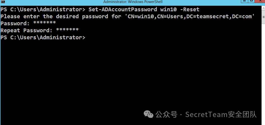This screenshot has width=265, height=125.
Task: Click the 公众号 watermark label
Action: (x=166, y=114)
